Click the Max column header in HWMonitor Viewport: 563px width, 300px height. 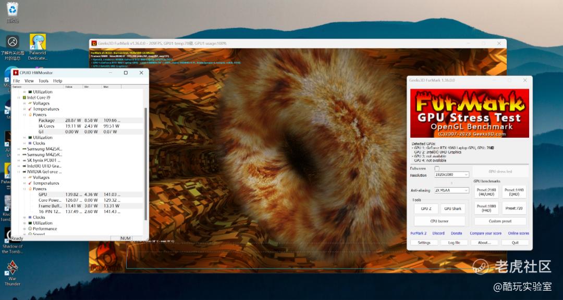click(112, 87)
